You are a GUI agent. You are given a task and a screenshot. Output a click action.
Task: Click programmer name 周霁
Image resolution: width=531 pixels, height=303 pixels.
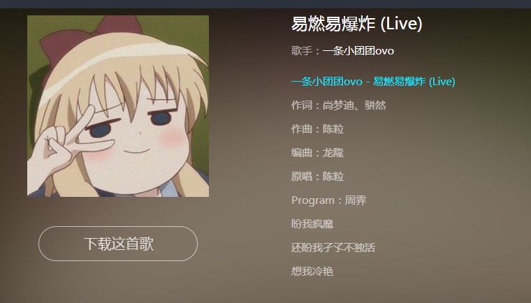point(356,200)
